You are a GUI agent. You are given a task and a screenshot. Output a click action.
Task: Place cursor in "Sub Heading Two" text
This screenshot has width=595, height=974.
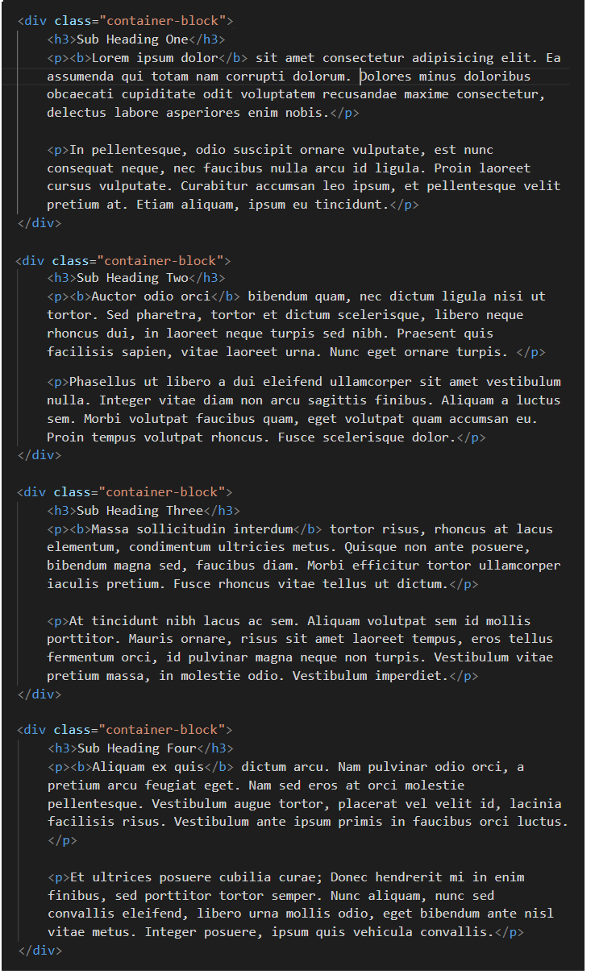(x=131, y=278)
